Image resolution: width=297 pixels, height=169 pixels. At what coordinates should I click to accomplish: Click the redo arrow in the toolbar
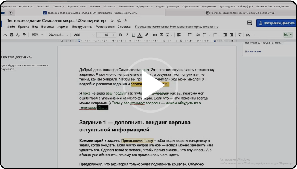[5, 35]
